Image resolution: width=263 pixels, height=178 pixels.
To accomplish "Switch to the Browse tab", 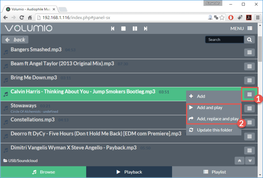I will tap(43, 172).
